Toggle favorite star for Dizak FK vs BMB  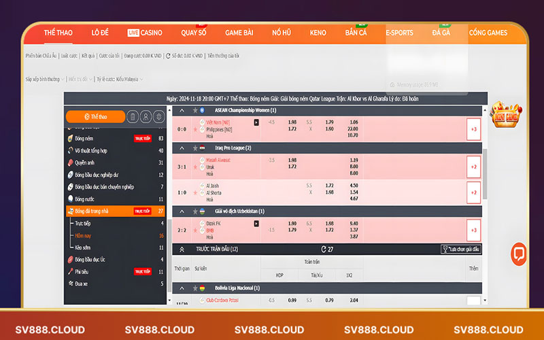pyautogui.click(x=195, y=231)
